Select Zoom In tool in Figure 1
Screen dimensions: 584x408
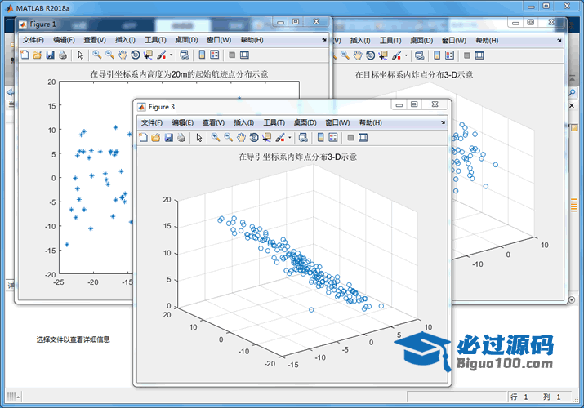(x=97, y=55)
